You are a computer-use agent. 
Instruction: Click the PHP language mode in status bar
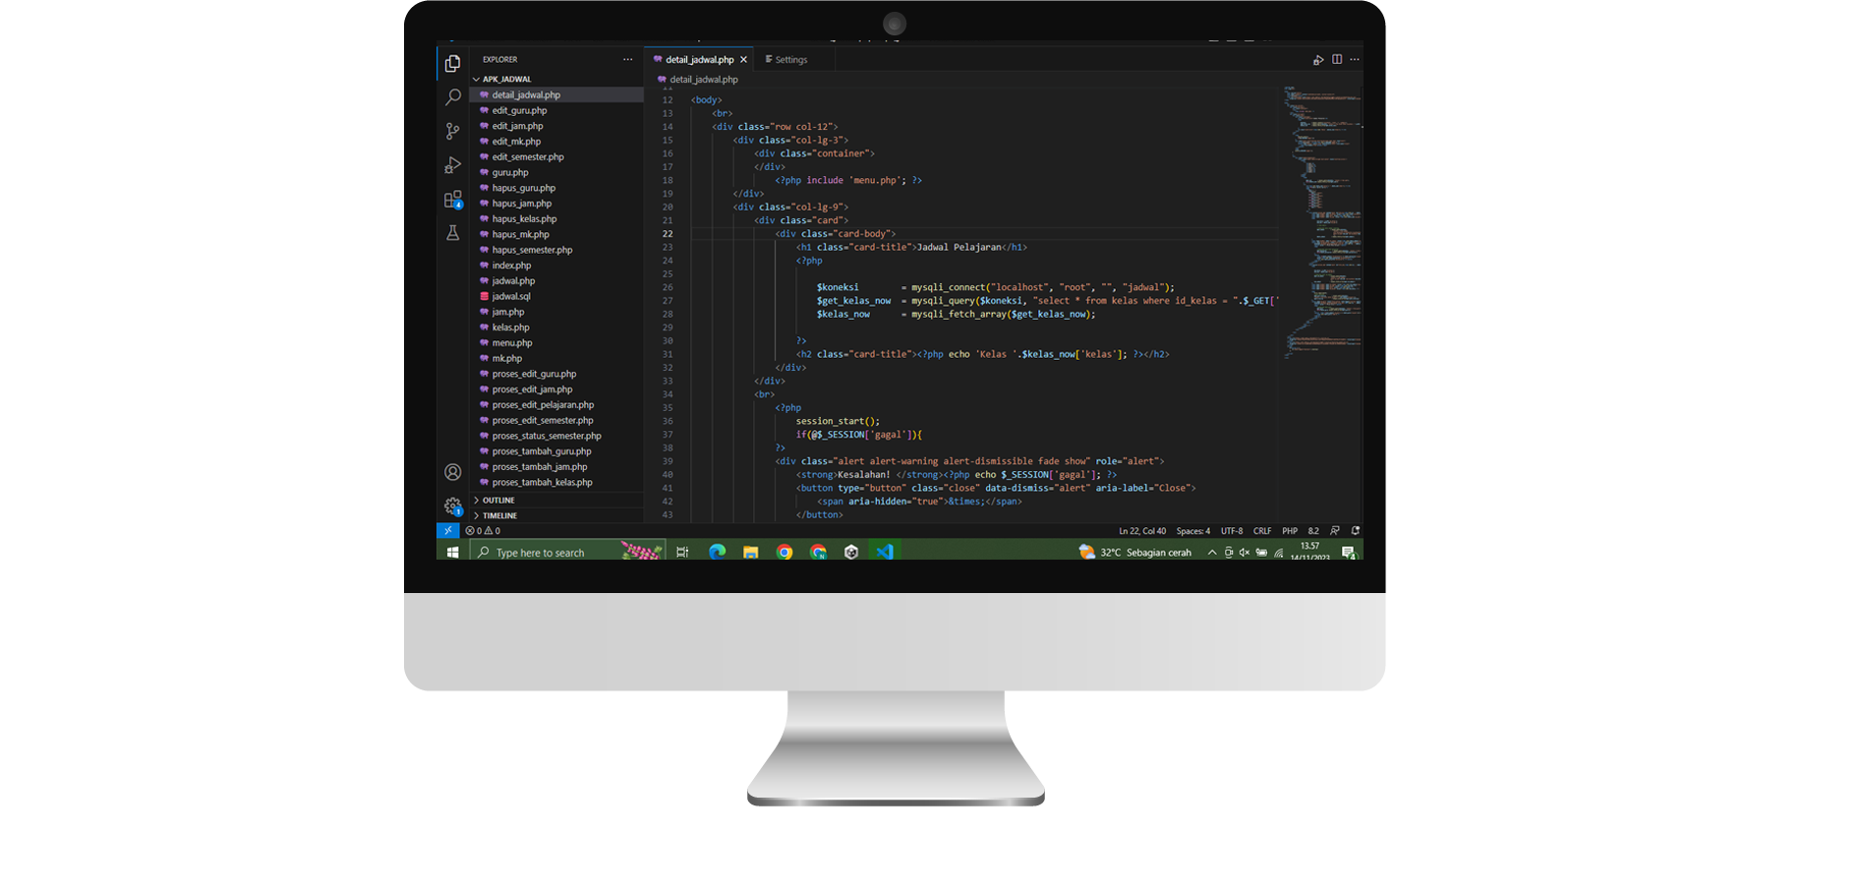click(x=1289, y=530)
